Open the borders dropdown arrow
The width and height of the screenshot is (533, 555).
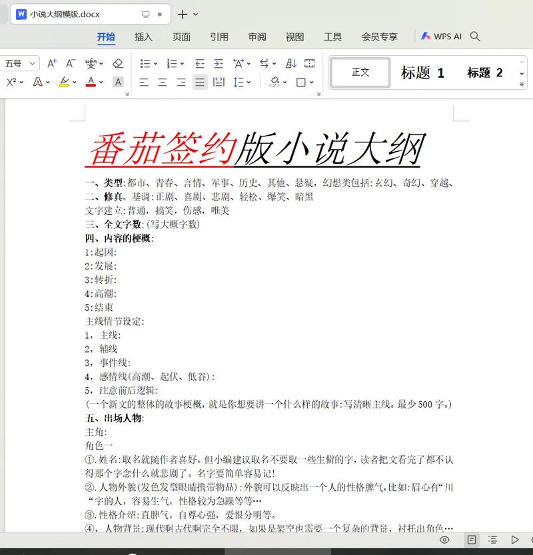coord(311,83)
